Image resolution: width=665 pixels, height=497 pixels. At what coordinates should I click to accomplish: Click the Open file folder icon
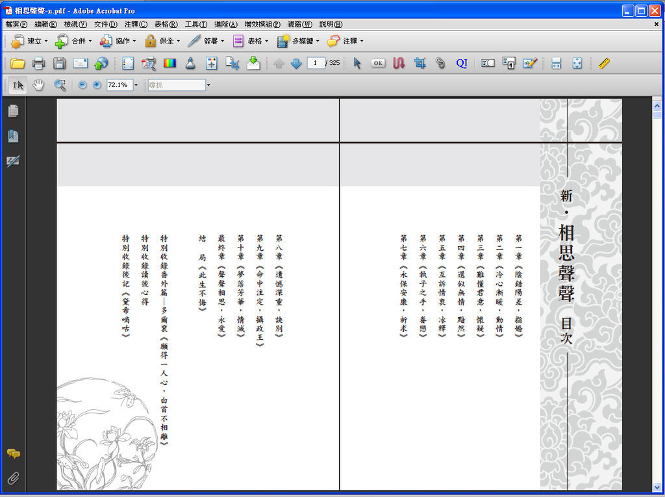point(18,64)
